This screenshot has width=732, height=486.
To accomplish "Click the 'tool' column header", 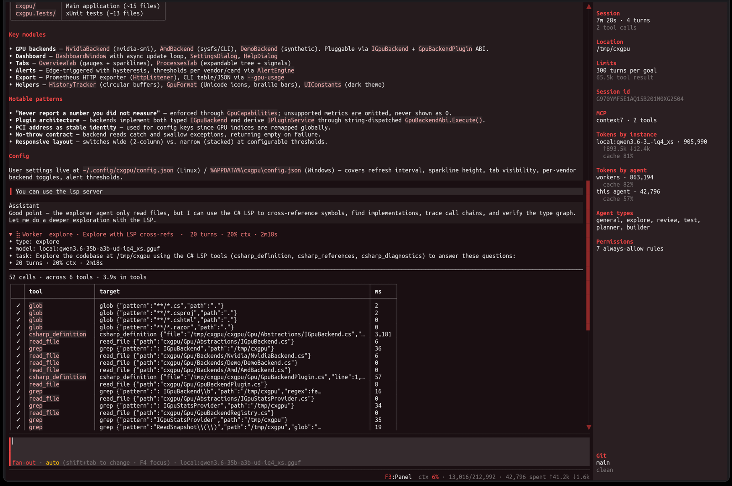I will pos(36,291).
